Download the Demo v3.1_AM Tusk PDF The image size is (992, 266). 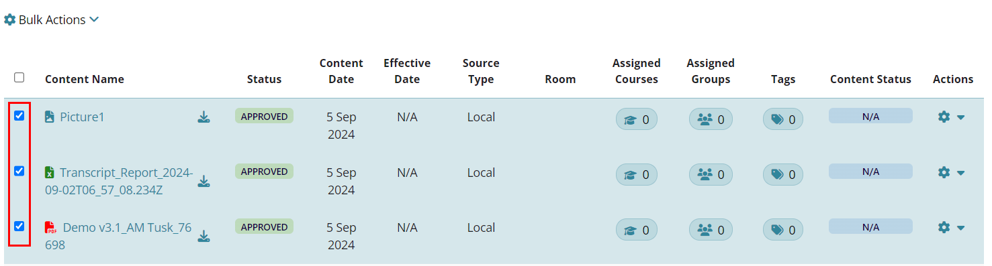[x=204, y=237]
